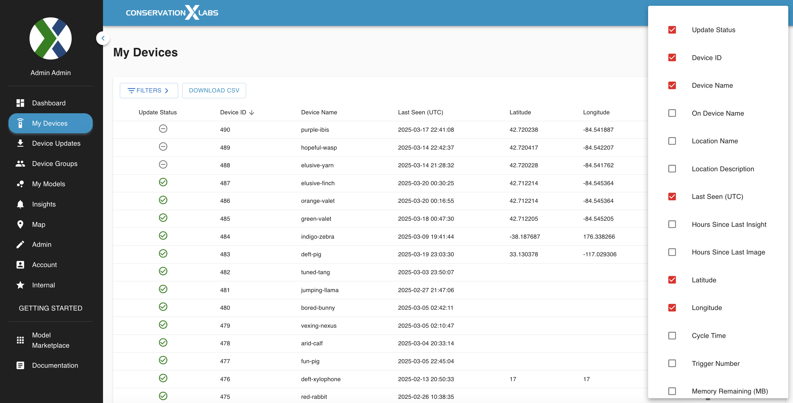
Task: Check the Cycle Time column checkbox
Action: point(672,336)
